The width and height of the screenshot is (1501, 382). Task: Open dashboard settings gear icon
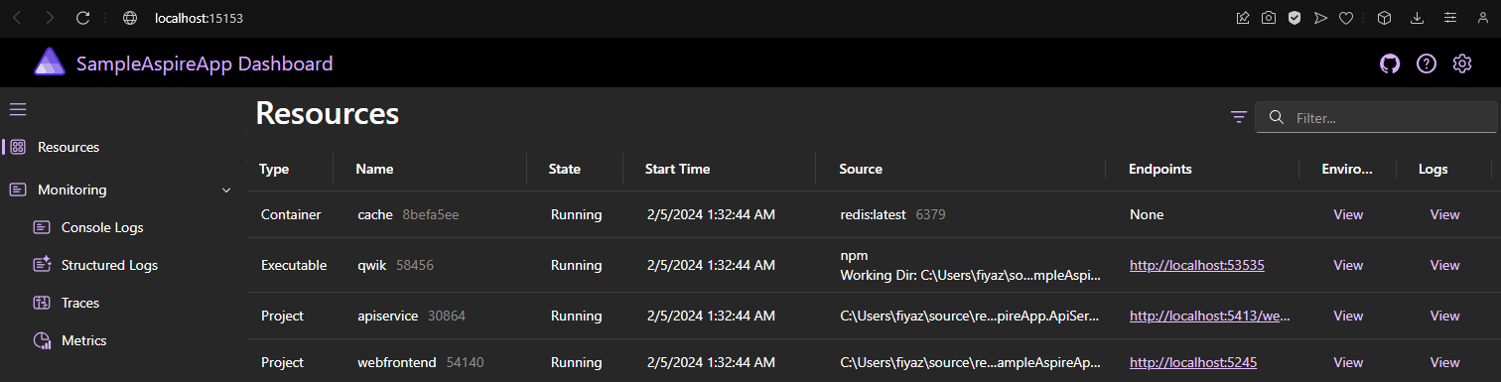click(x=1462, y=64)
